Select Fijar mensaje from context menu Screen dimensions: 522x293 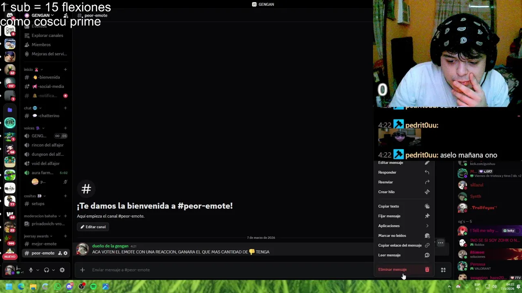point(404,216)
